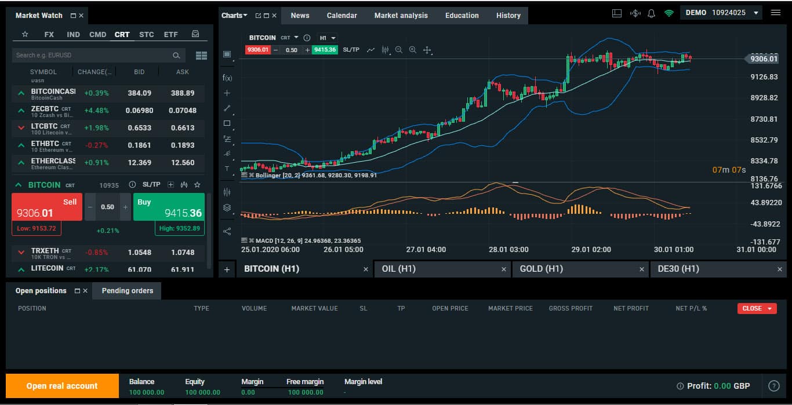Switch Market Watch to grid view
792x405 pixels.
202,56
